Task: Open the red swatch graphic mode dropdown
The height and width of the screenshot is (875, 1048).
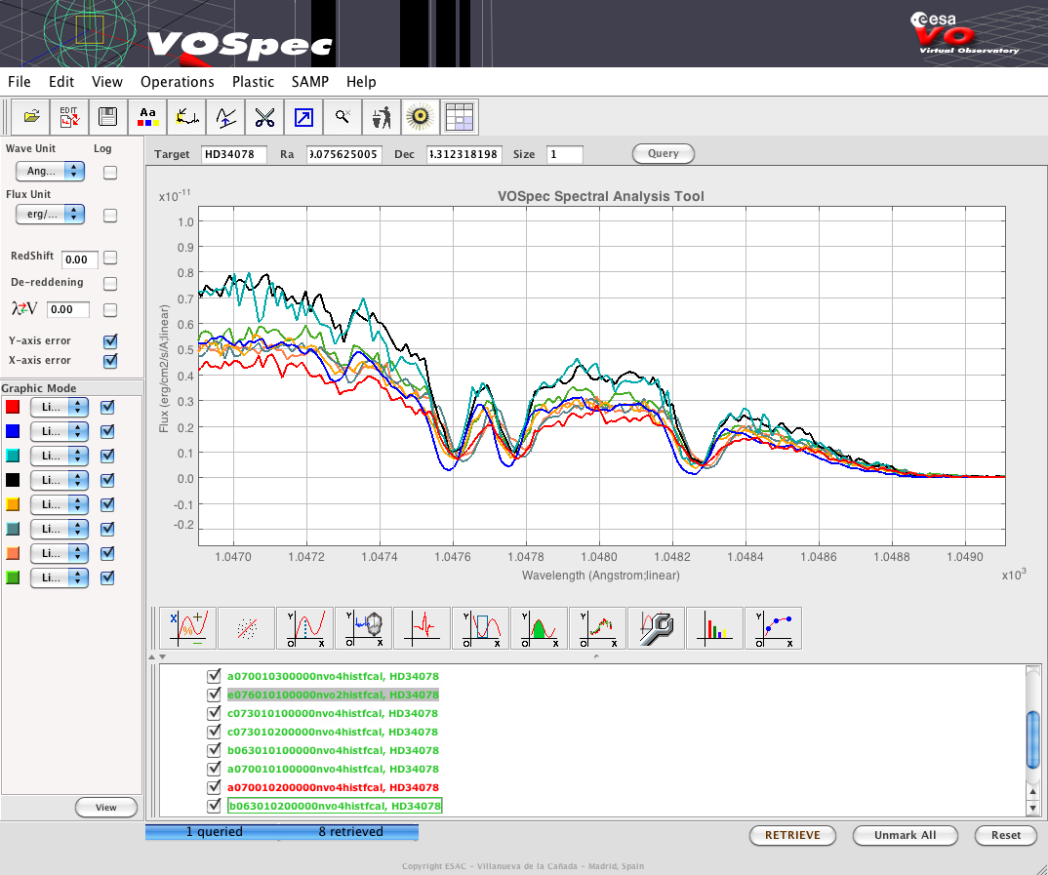Action: (60, 407)
